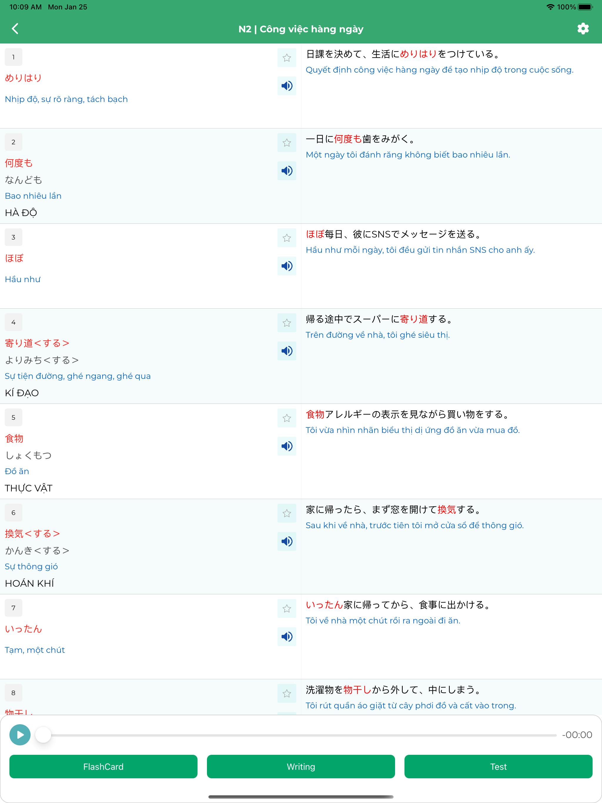
Task: Play pronunciation of 何度も
Action: (287, 170)
